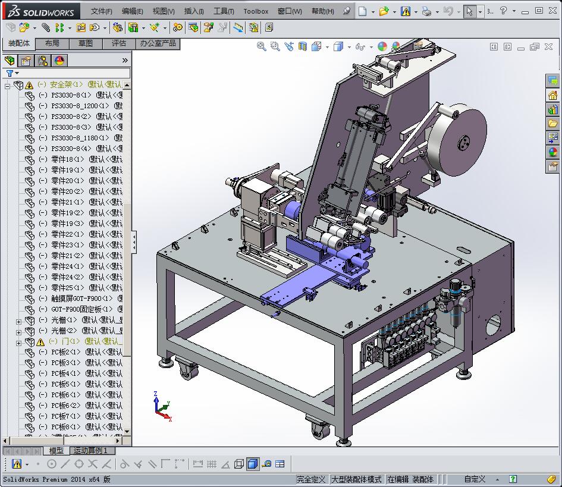
Task: Click the Smart Fasteners icon
Action: pyautogui.click(x=81, y=27)
